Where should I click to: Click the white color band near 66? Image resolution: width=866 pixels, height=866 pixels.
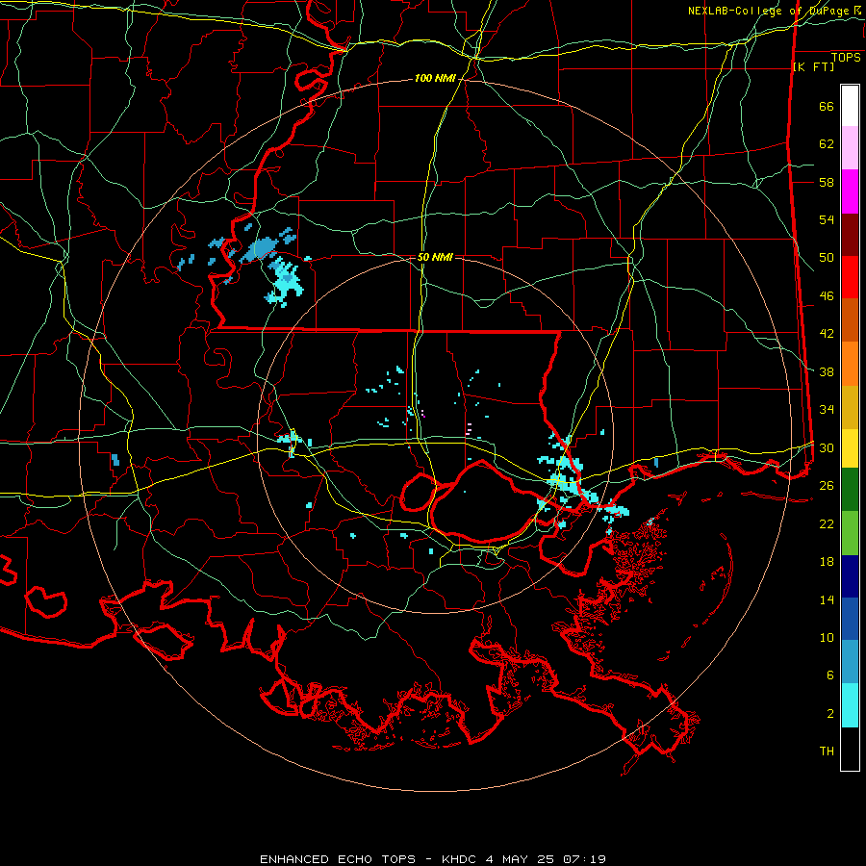[850, 106]
